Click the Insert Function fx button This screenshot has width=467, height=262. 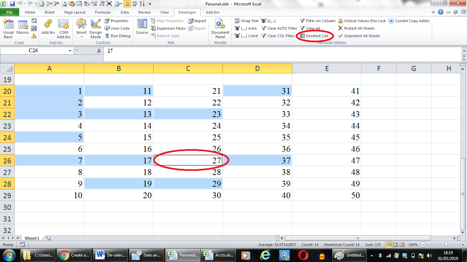coord(99,50)
